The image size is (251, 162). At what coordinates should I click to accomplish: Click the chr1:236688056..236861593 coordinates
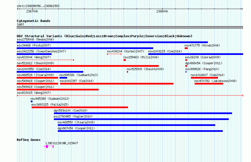(x=38, y=6)
